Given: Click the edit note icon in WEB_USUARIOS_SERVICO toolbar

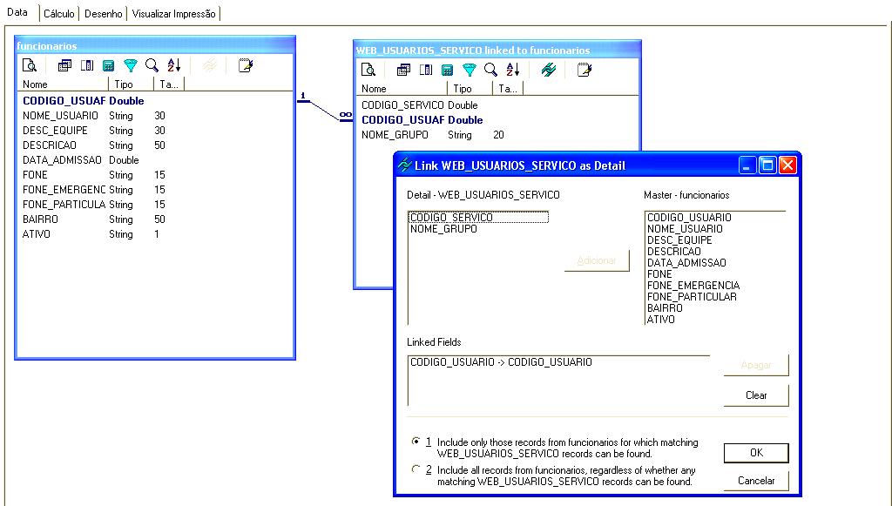Looking at the screenshot, I should point(584,70).
